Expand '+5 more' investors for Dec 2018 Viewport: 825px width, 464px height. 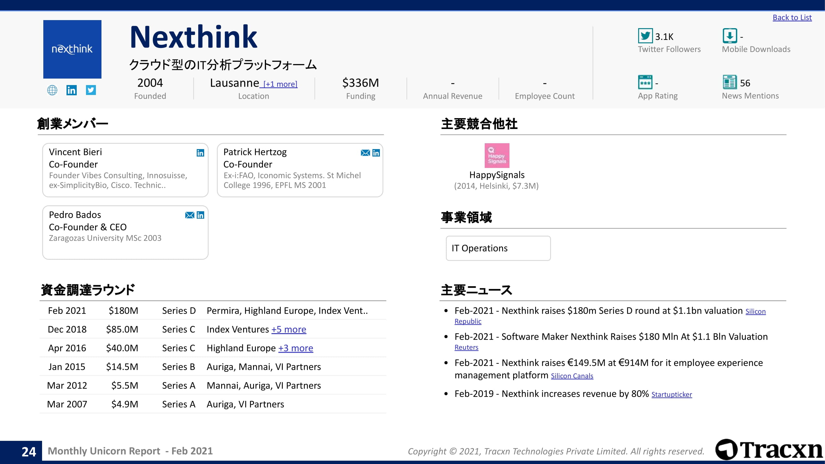(x=289, y=329)
